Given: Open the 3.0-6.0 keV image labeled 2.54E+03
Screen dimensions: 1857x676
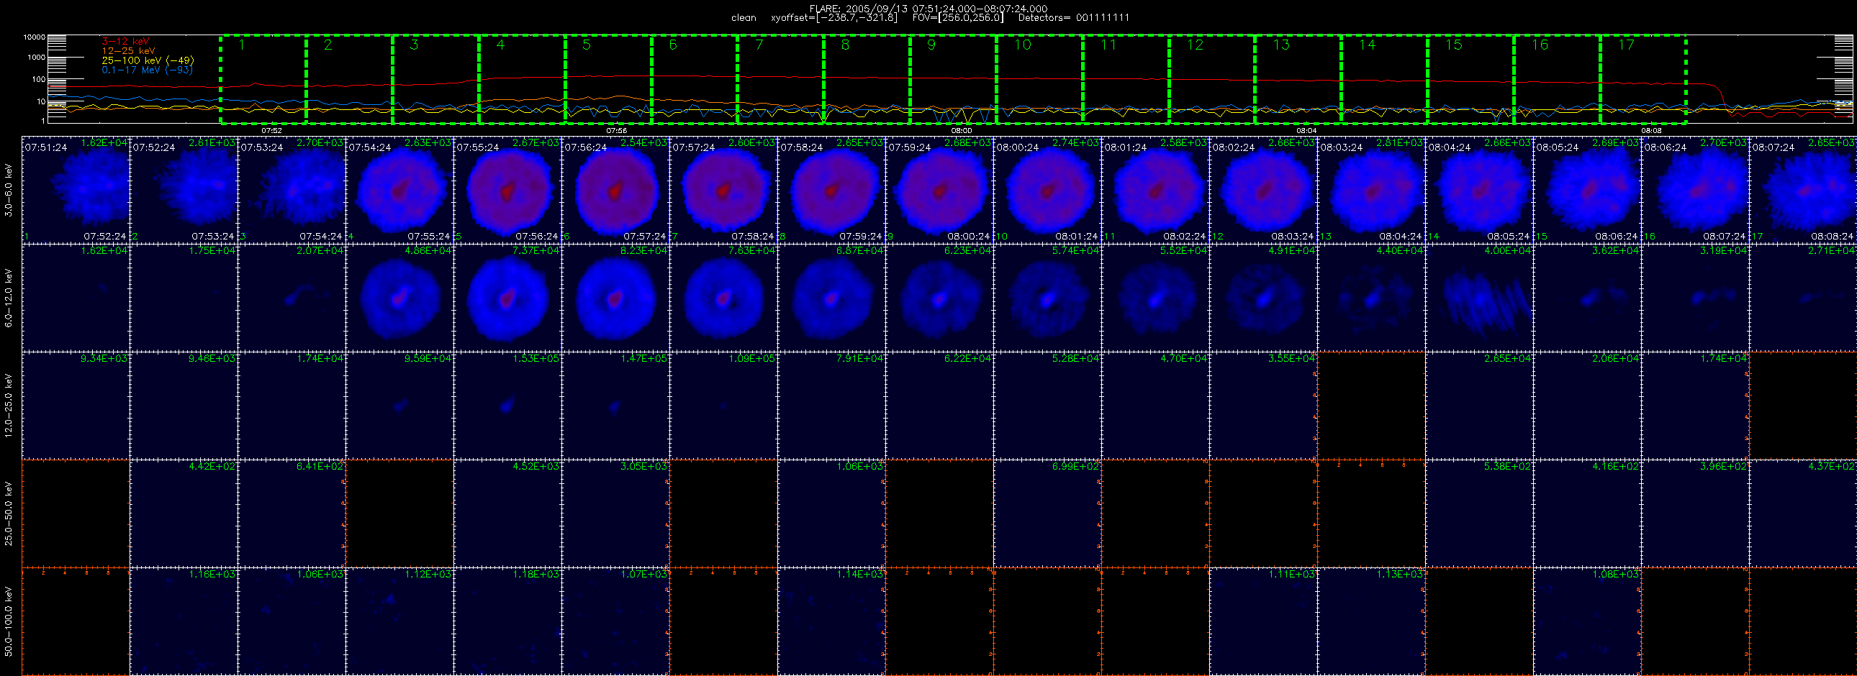Looking at the screenshot, I should (616, 189).
